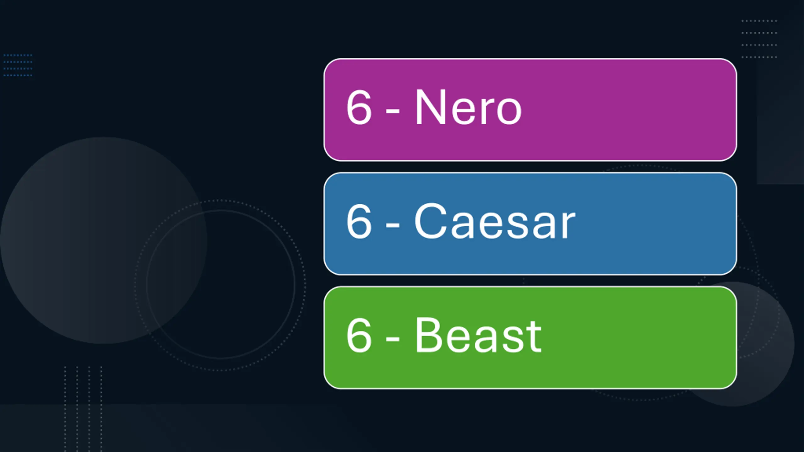Image resolution: width=804 pixels, height=452 pixels.
Task: Tap the empty right side of Nero box
Action: tap(644, 110)
